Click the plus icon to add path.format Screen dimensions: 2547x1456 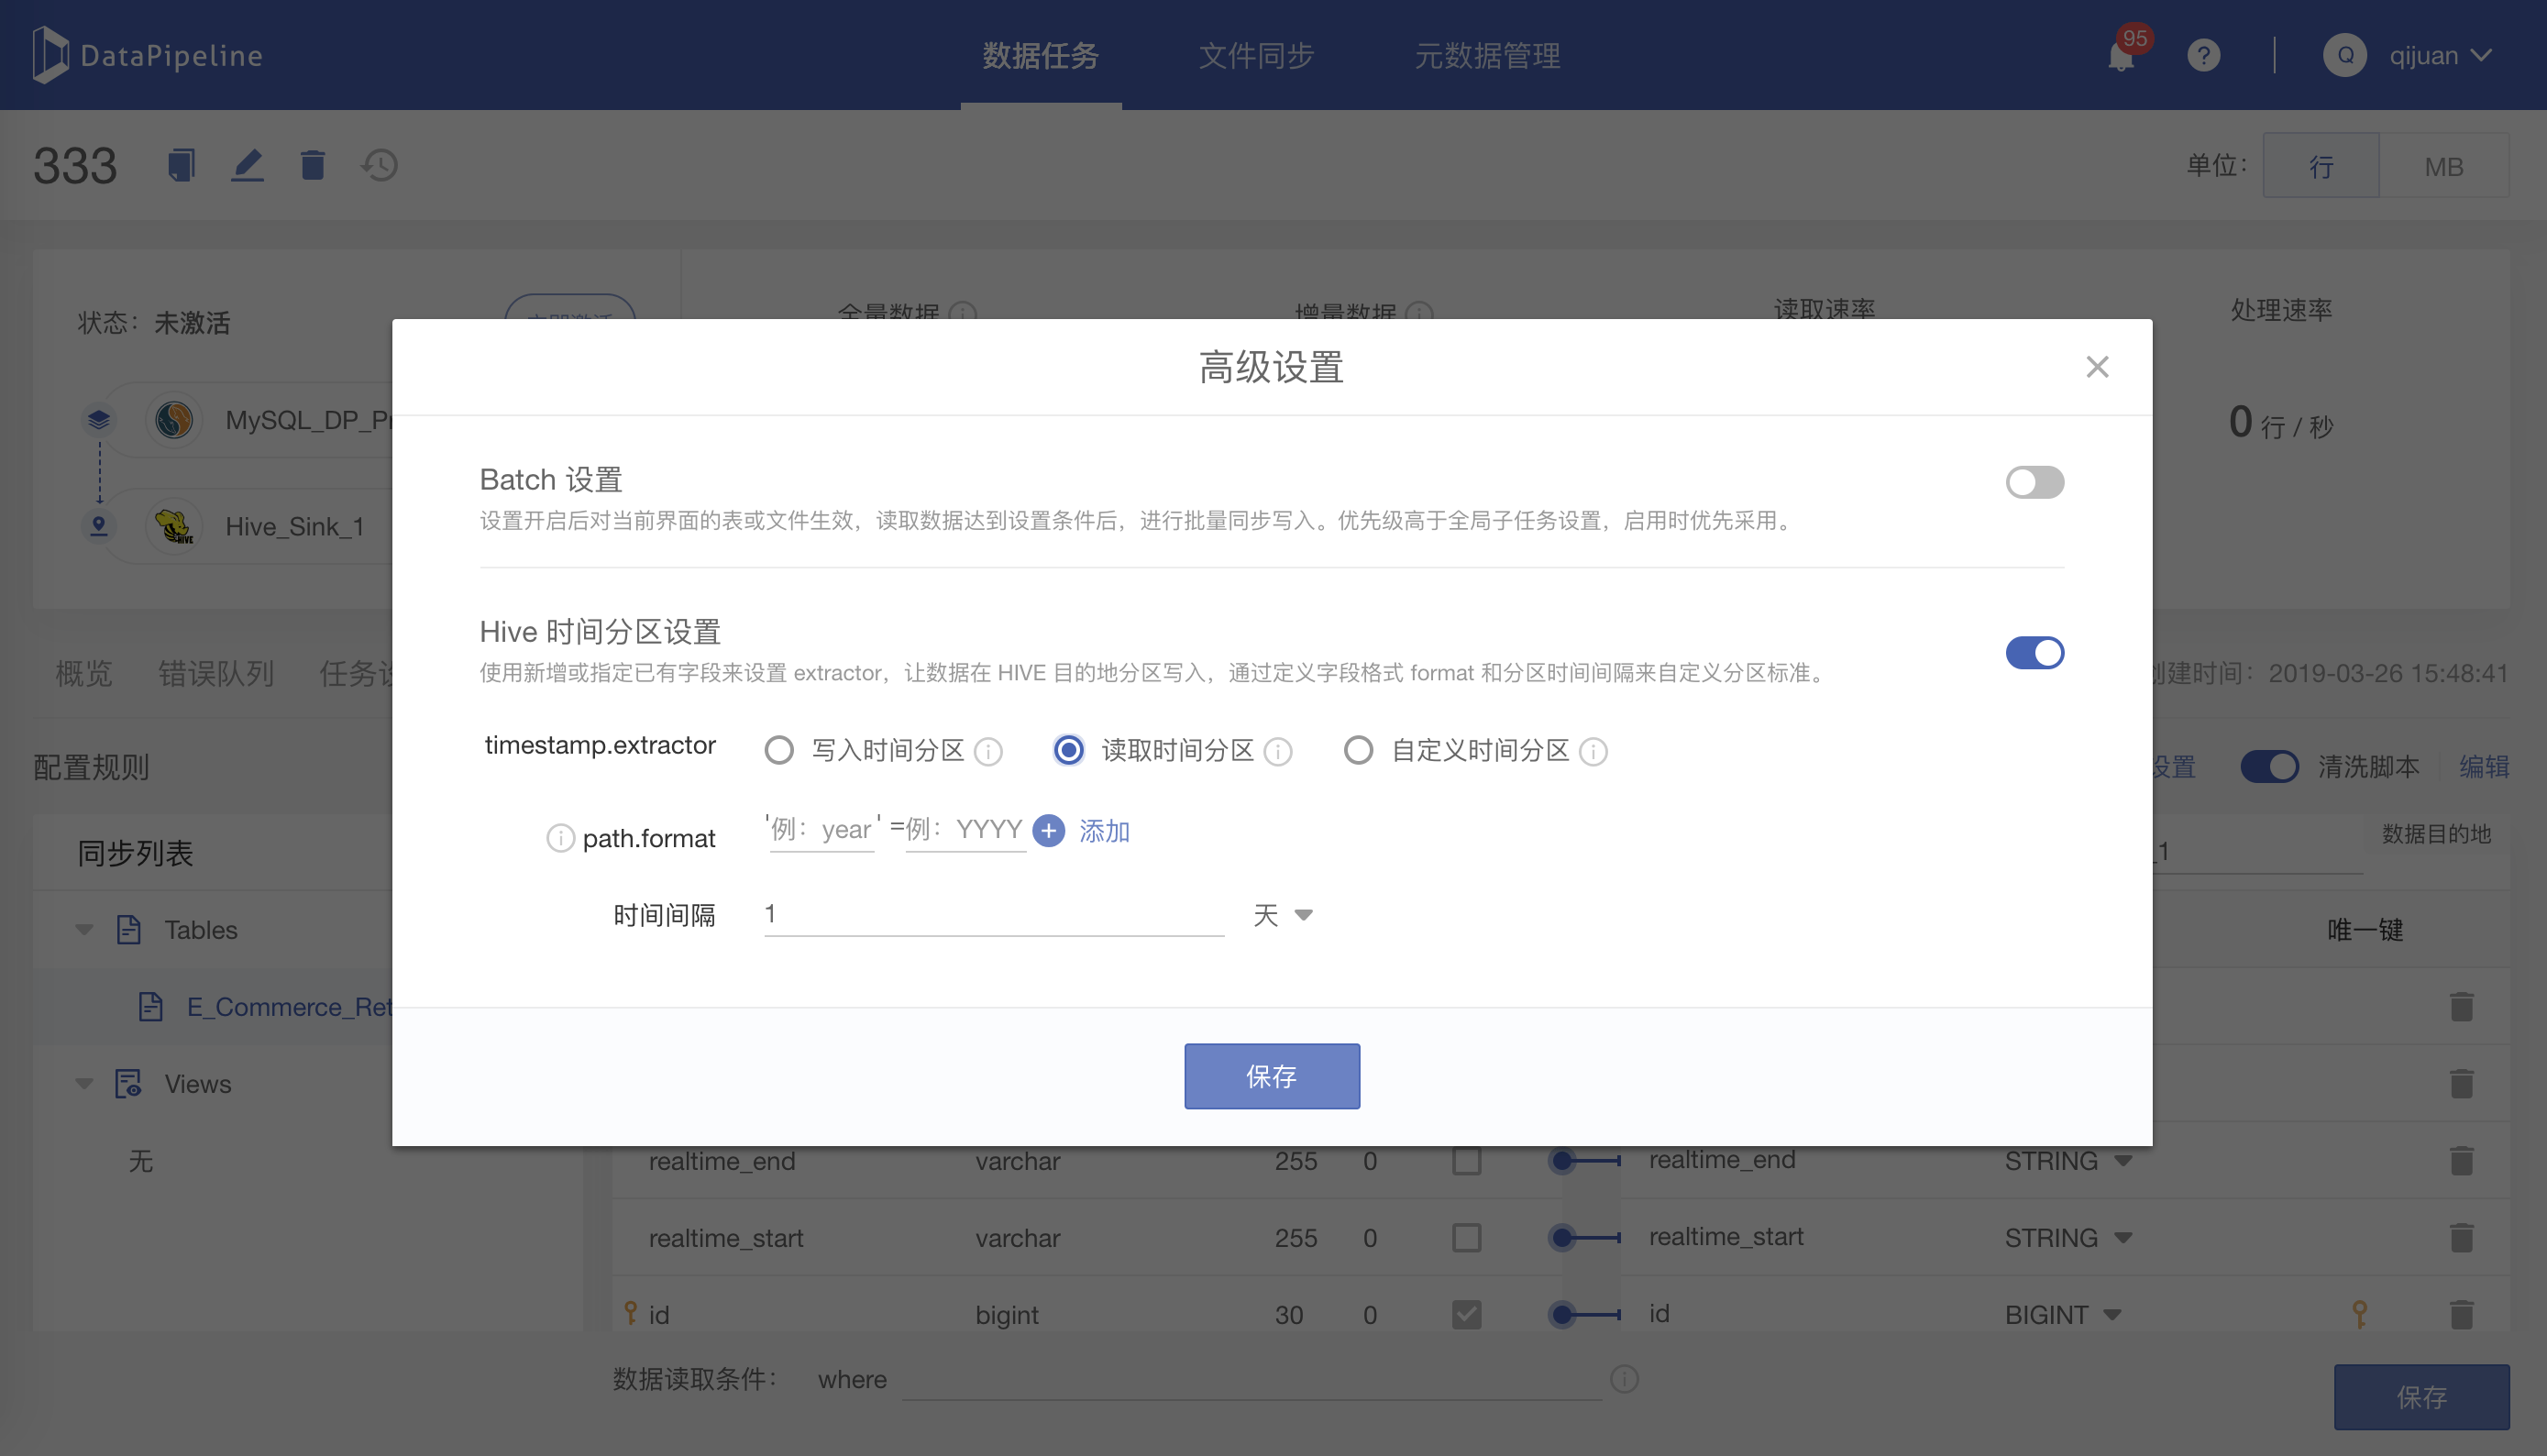1048,830
